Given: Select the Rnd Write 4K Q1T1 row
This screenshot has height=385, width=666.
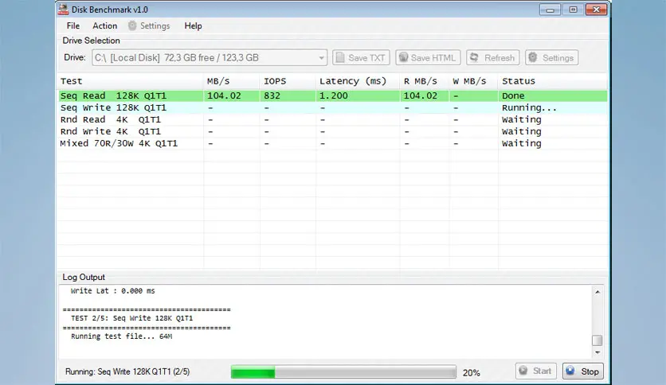Looking at the screenshot, I should pos(332,131).
